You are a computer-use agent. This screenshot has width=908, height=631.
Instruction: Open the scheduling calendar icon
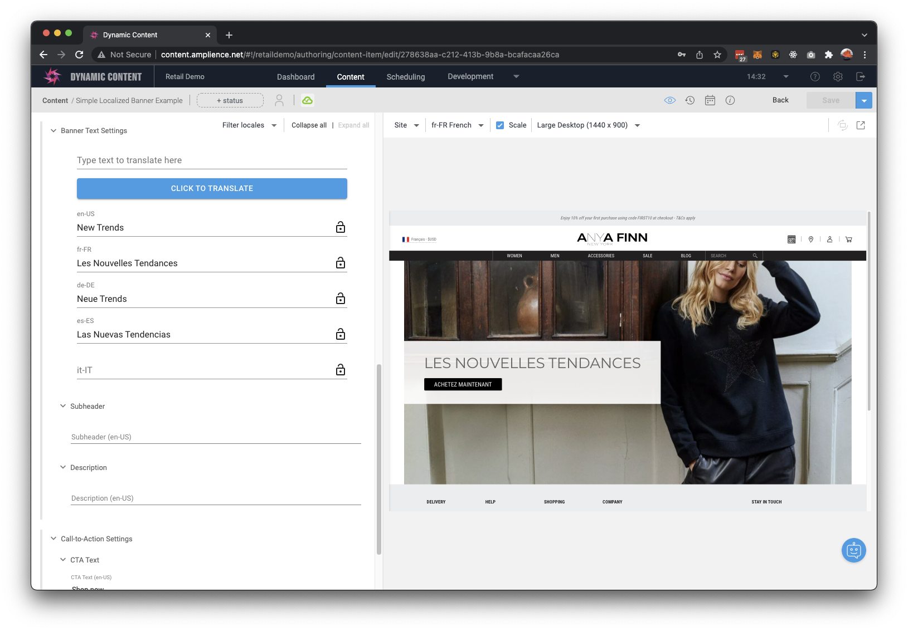[x=710, y=100]
